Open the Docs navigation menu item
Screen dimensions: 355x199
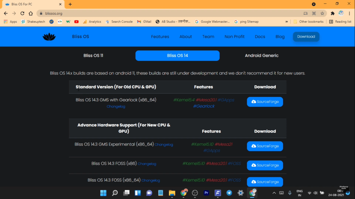[x=260, y=37]
